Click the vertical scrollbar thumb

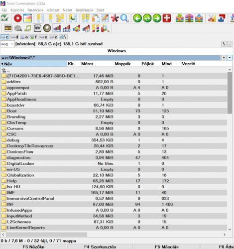point(230,93)
